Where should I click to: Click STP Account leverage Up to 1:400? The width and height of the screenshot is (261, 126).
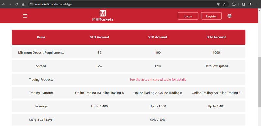[x=158, y=106]
